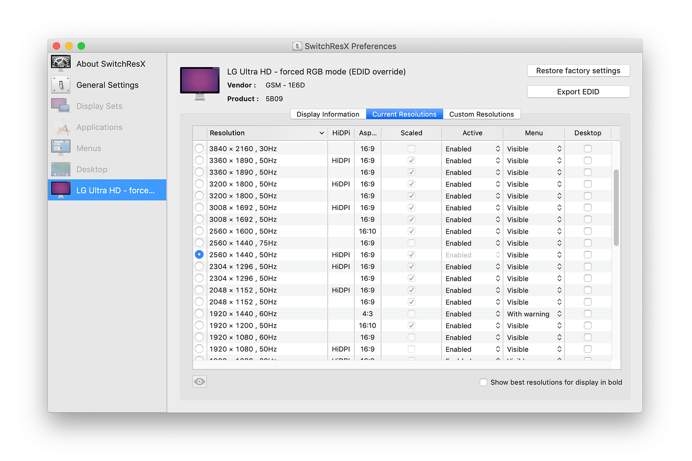The width and height of the screenshot is (692, 461).
Task: Select the LG Ultra HD monitor sidebar icon
Action: pos(61,190)
